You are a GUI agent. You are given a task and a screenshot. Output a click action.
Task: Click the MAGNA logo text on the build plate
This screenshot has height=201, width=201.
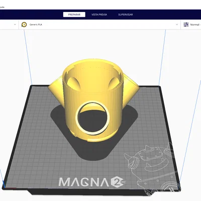(x=84, y=182)
